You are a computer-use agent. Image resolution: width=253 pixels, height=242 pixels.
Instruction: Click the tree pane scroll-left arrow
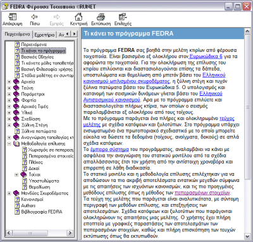tap(9, 233)
